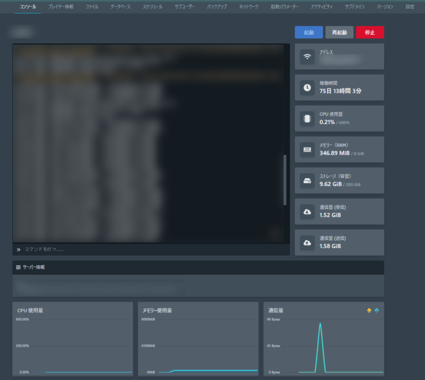Click the CPU usage chip icon
The height and width of the screenshot is (380, 425).
(x=307, y=119)
